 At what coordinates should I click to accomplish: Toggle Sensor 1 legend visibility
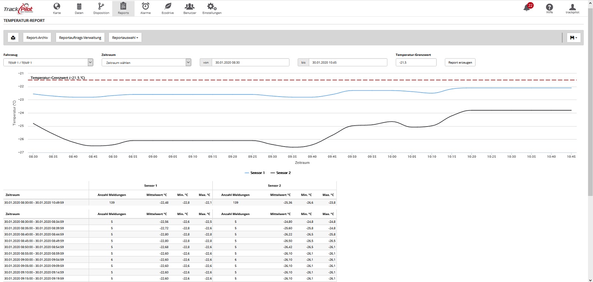point(255,173)
